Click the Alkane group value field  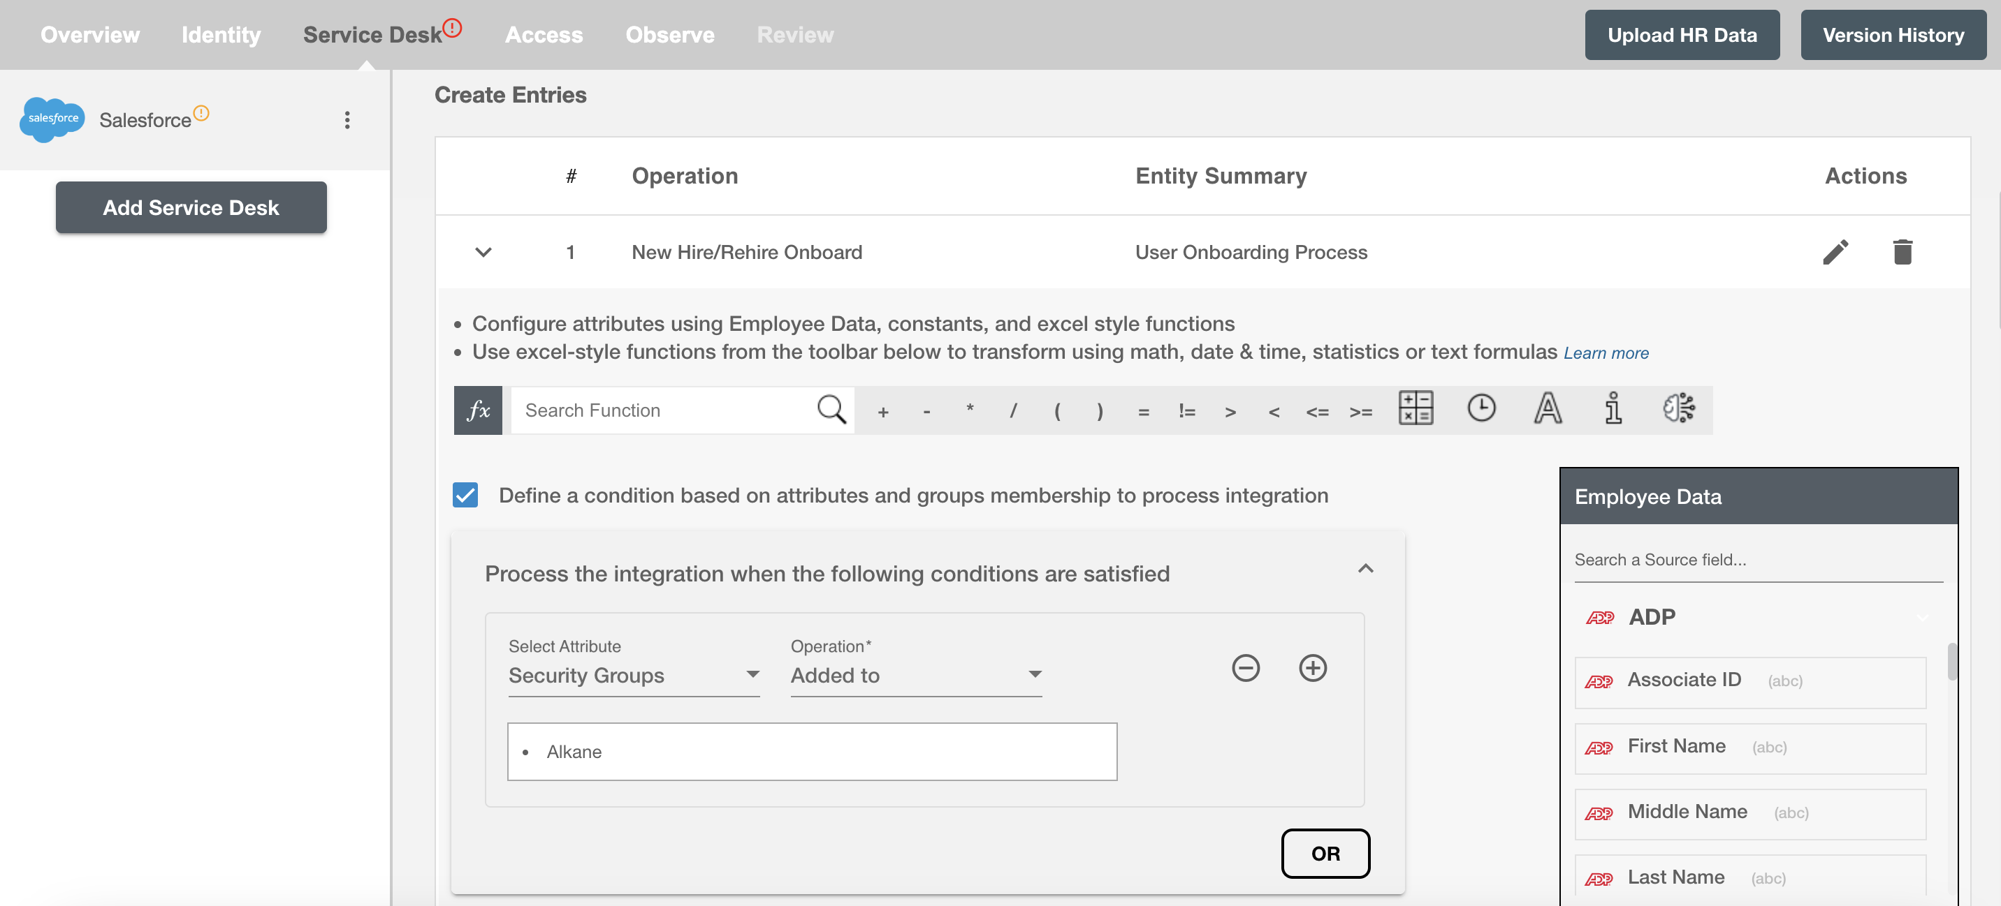(813, 752)
